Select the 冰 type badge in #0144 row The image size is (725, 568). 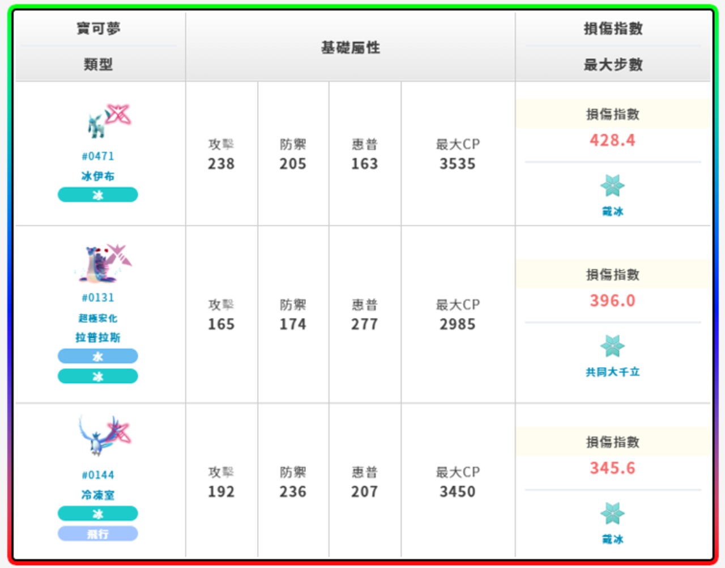[x=98, y=514]
